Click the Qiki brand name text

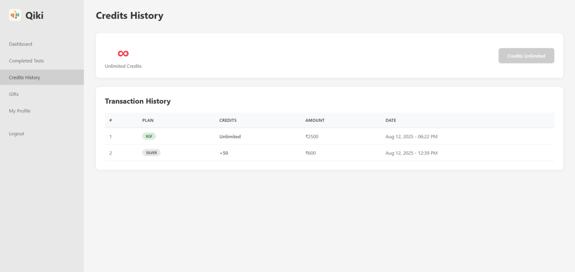click(x=34, y=15)
